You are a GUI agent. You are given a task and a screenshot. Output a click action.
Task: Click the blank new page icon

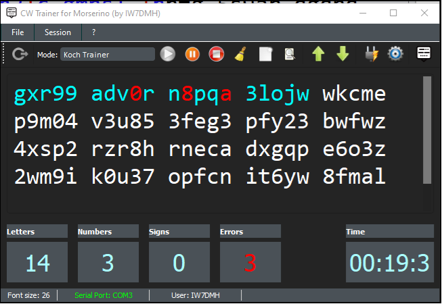coord(265,54)
